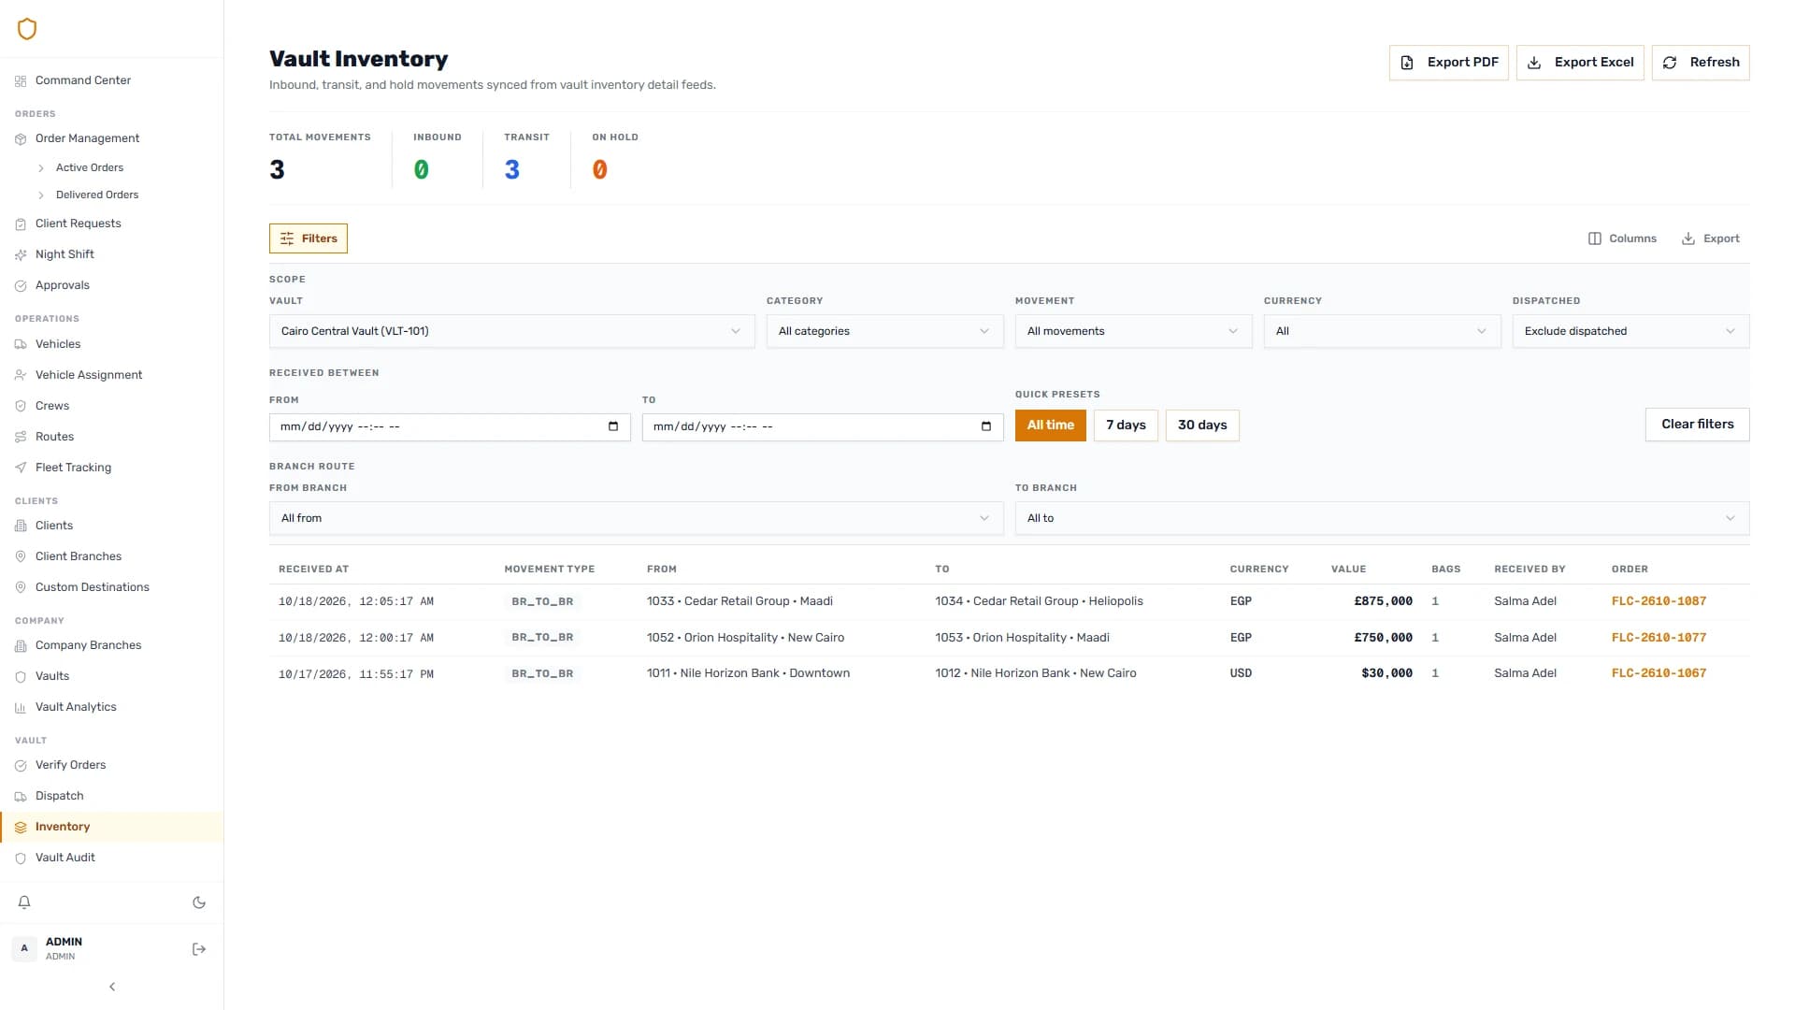1795x1010 pixels.
Task: Open order link FLC-2610-1087
Action: (x=1659, y=601)
